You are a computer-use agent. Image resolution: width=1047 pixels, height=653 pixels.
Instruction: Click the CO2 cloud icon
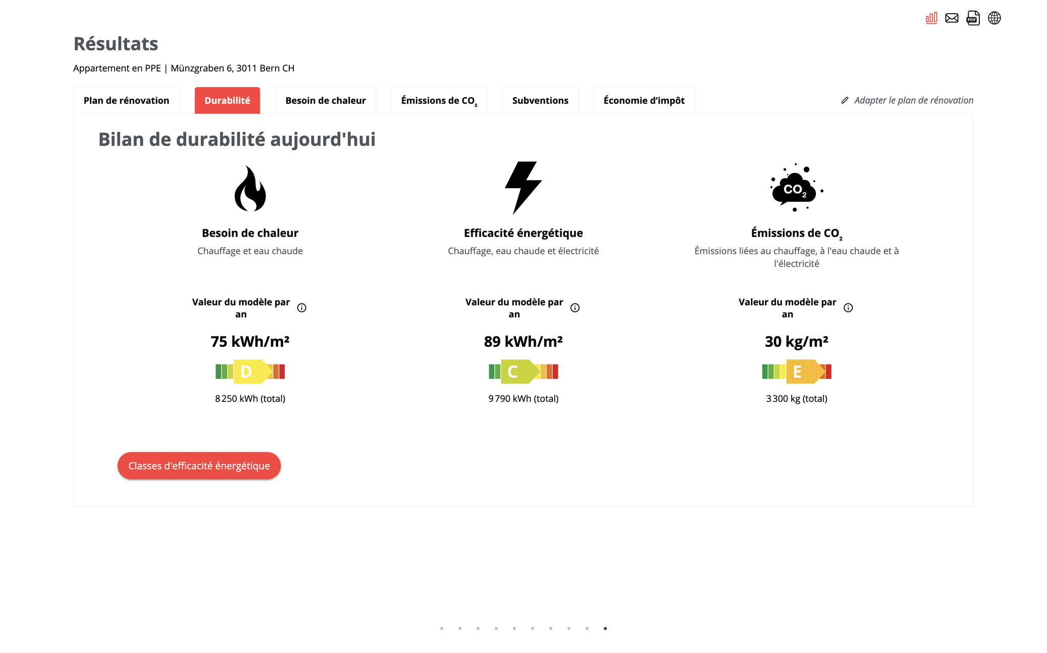(796, 188)
